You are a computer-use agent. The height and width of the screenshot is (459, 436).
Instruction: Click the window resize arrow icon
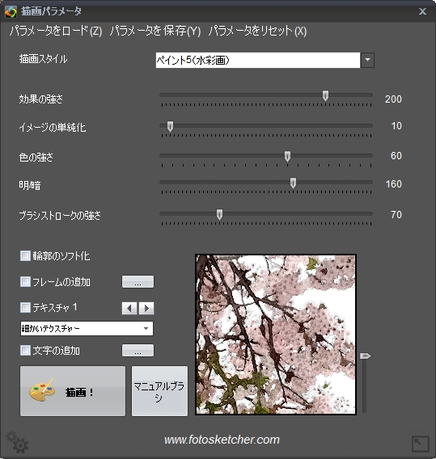[420, 444]
